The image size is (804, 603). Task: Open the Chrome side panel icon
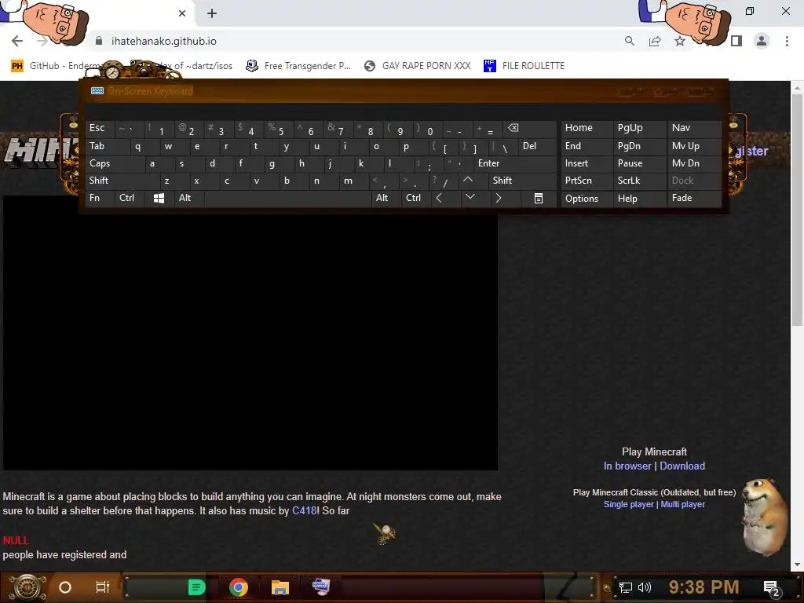pos(736,41)
